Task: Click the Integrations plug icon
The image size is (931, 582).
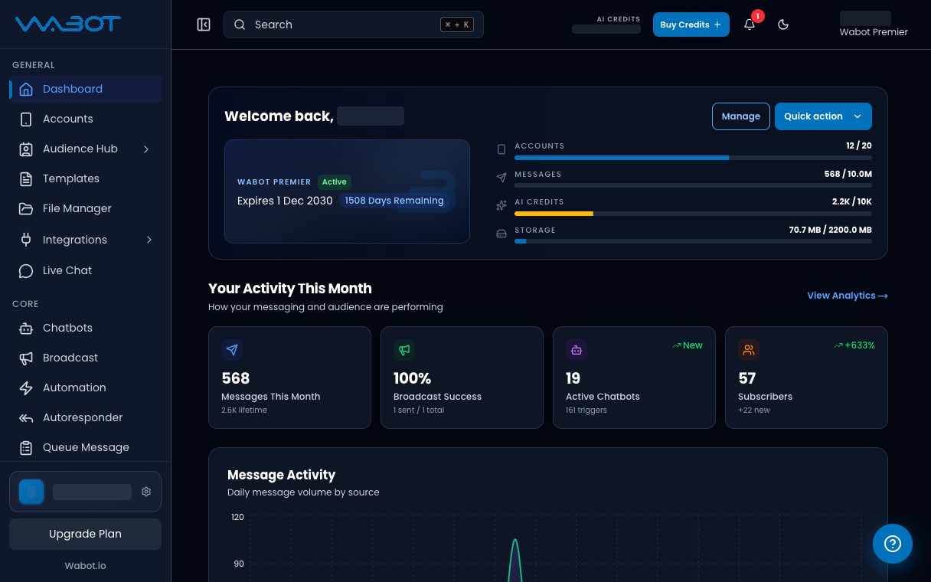Action: (x=26, y=240)
